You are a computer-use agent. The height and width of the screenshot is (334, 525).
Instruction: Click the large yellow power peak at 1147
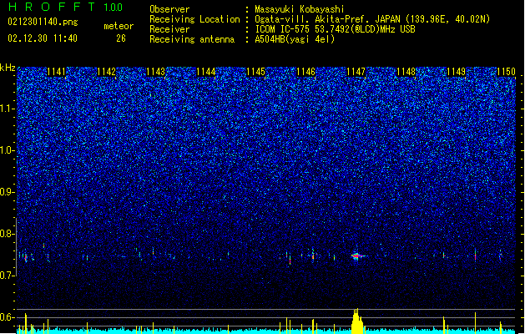coord(357,321)
